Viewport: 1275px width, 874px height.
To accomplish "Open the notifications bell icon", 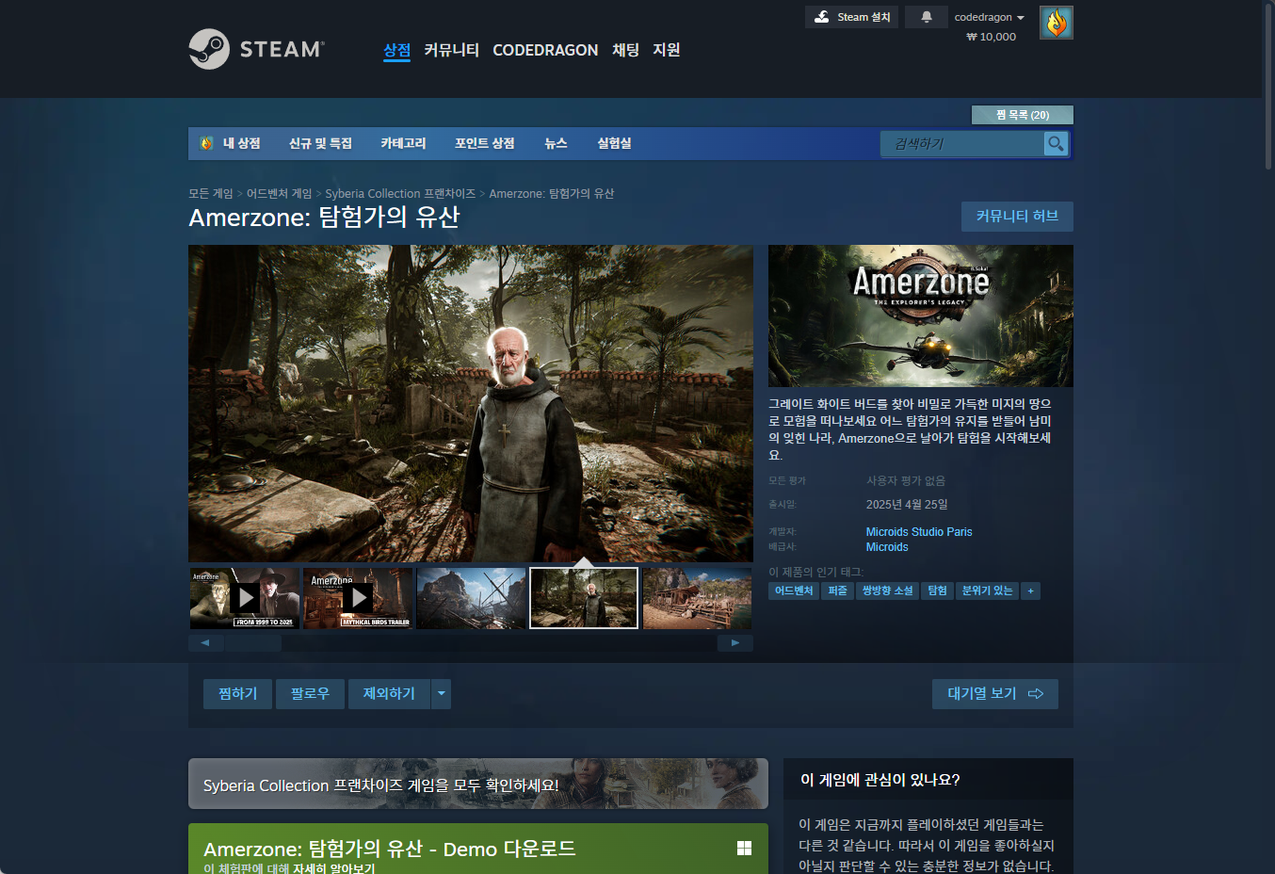I will coord(927,17).
